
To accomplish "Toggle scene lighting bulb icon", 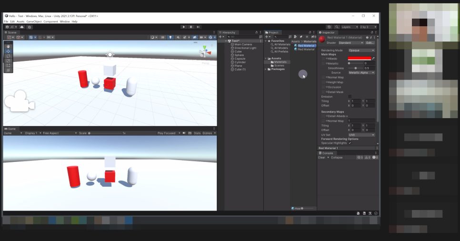I will [170, 37].
